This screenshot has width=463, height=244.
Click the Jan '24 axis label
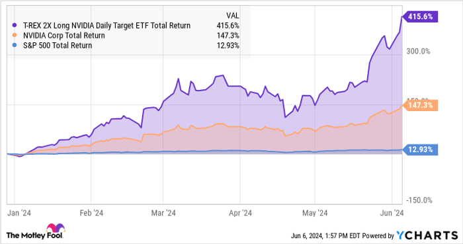tap(19, 213)
